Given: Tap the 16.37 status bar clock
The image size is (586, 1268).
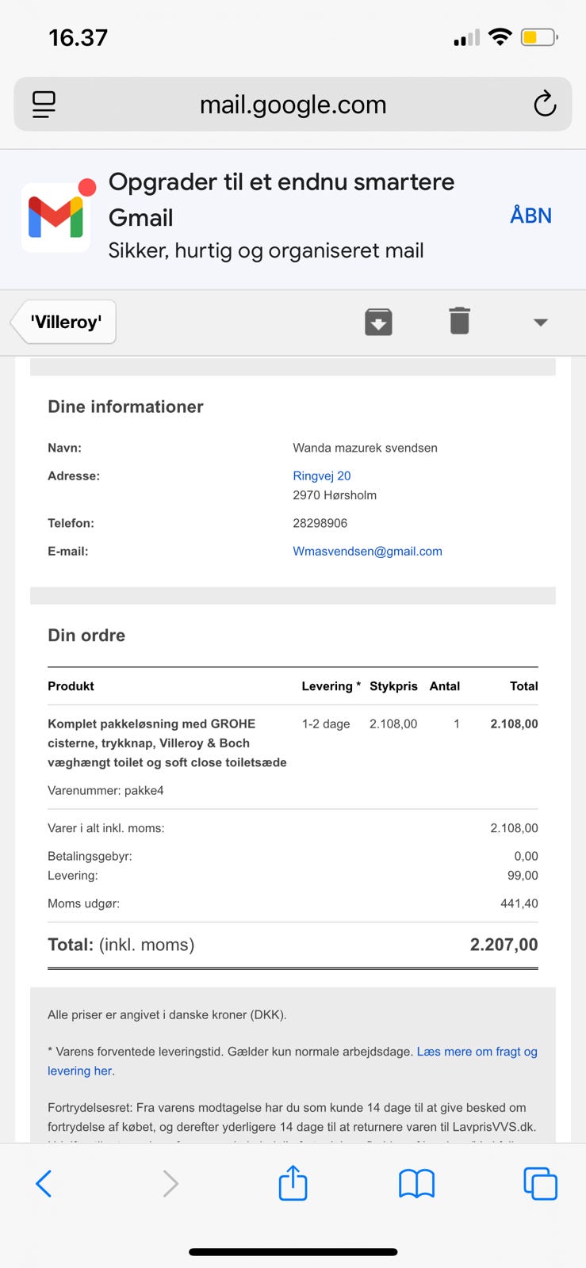Looking at the screenshot, I should pos(78,37).
